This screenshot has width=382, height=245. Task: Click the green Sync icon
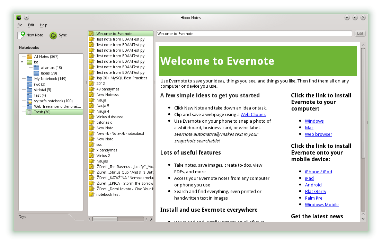tap(53, 35)
